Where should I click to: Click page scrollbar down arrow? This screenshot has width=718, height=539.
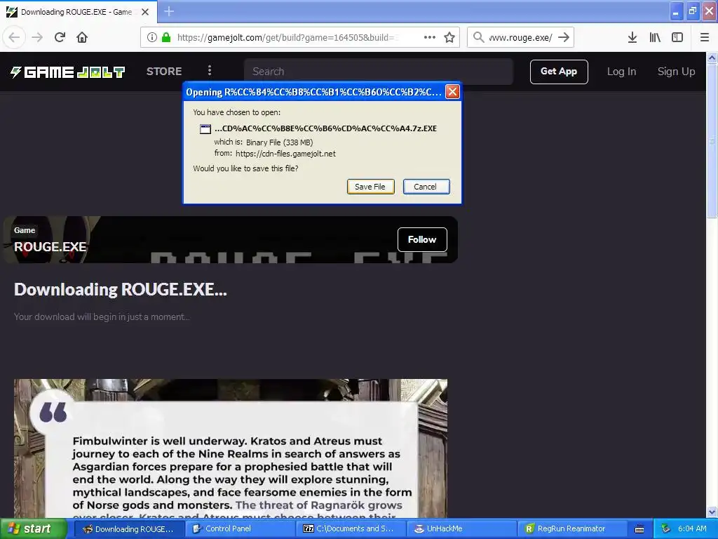[x=712, y=512]
